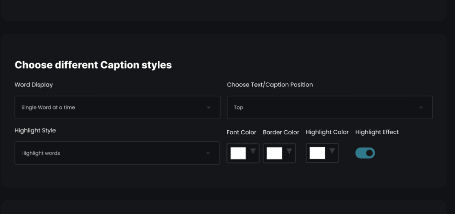The height and width of the screenshot is (214, 455).
Task: Expand the Highlight Style dropdown
Action: coord(117,153)
